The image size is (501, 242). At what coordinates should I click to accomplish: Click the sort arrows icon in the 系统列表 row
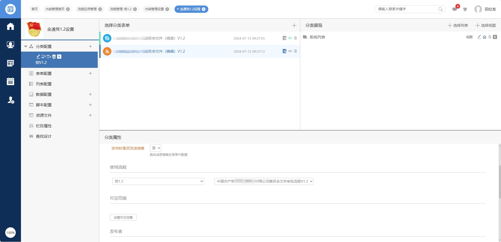(495, 37)
